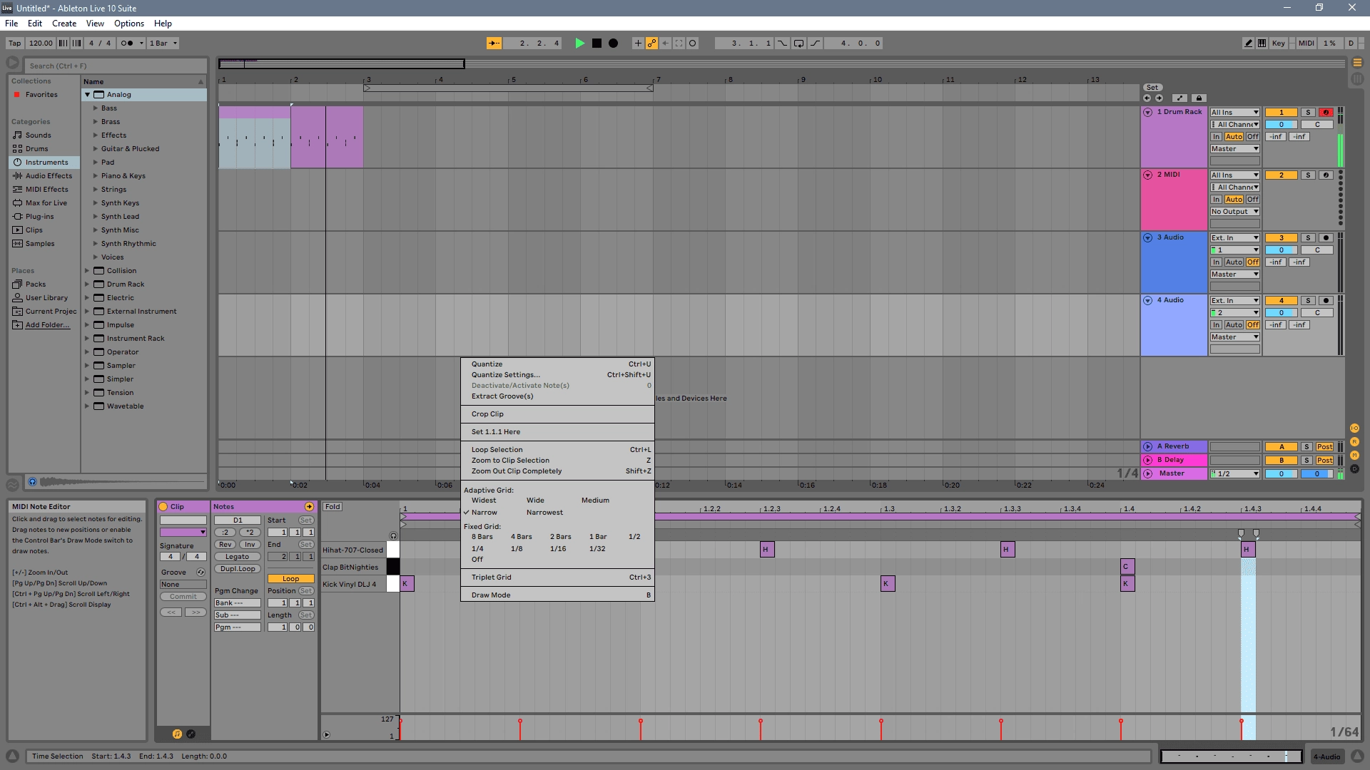This screenshot has width=1370, height=770.
Task: Choose Quantize Settings... from context menu
Action: [x=557, y=375]
